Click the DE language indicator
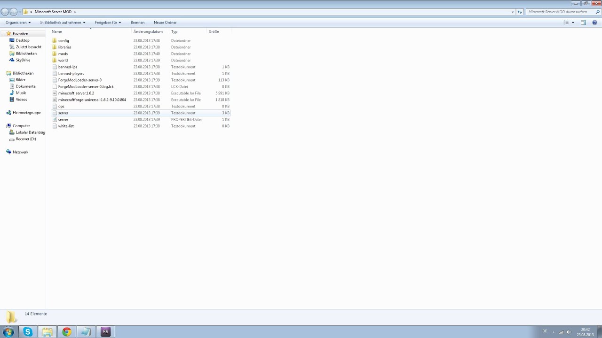The width and height of the screenshot is (602, 338). tap(545, 331)
